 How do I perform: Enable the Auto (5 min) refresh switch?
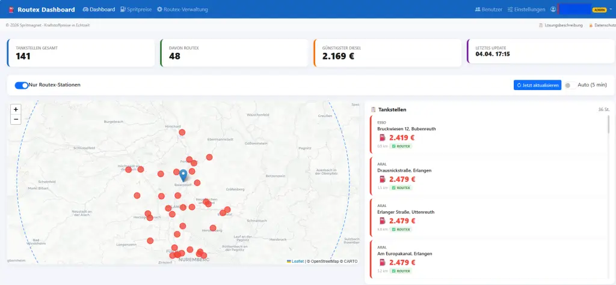(570, 85)
